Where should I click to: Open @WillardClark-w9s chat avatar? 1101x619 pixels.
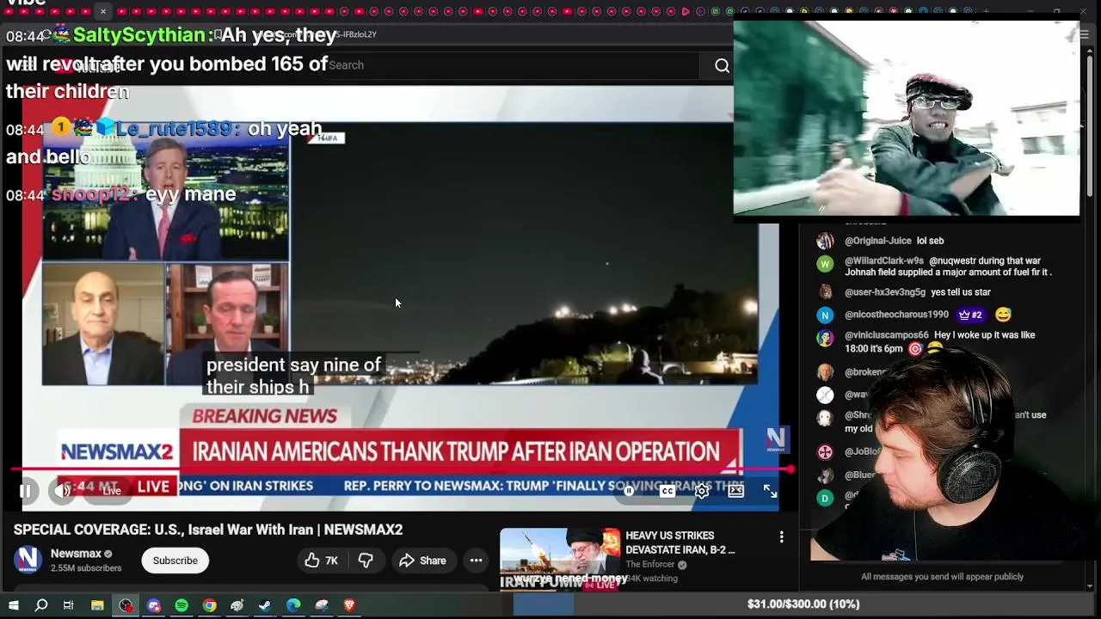pos(825,264)
